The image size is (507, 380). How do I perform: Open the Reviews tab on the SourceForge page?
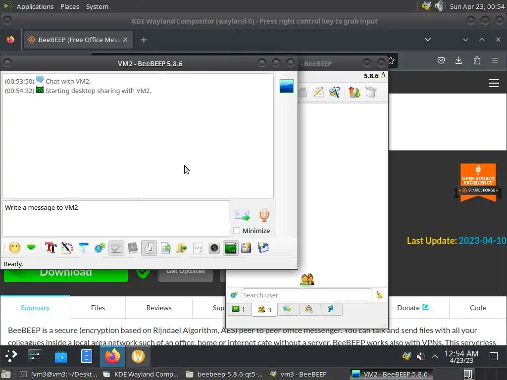tap(159, 308)
